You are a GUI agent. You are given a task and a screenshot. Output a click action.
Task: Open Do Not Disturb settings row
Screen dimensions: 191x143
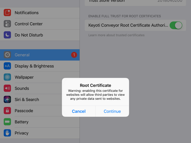tap(40, 35)
